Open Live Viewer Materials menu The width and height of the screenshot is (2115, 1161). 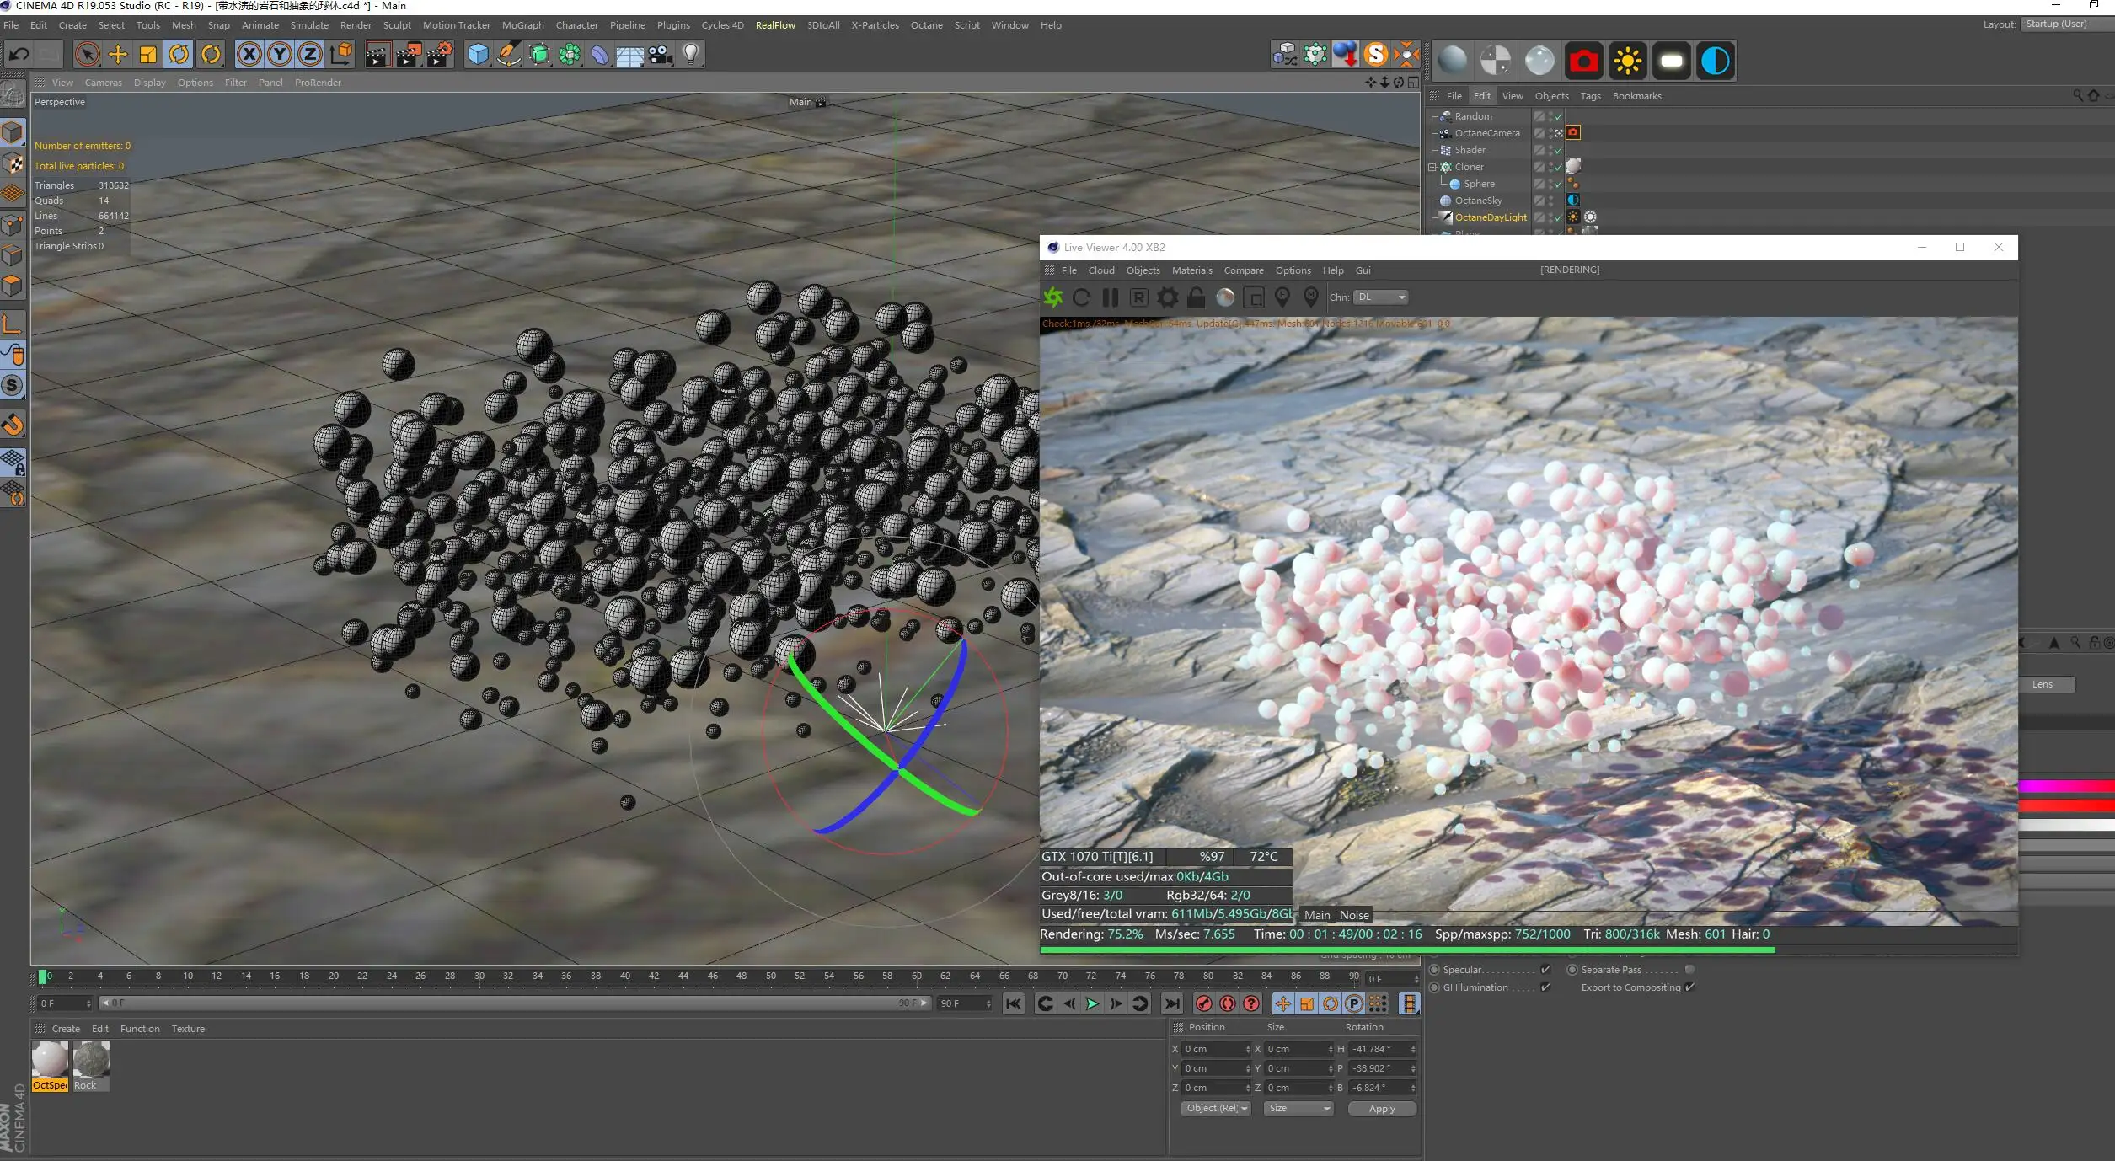pyautogui.click(x=1191, y=270)
